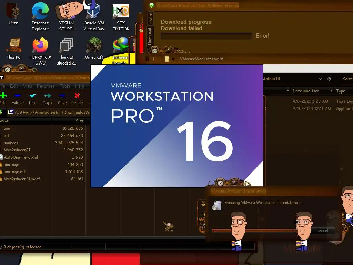Open the This PC desktop icon
Viewport: 353px width, 265px height.
coord(13,49)
